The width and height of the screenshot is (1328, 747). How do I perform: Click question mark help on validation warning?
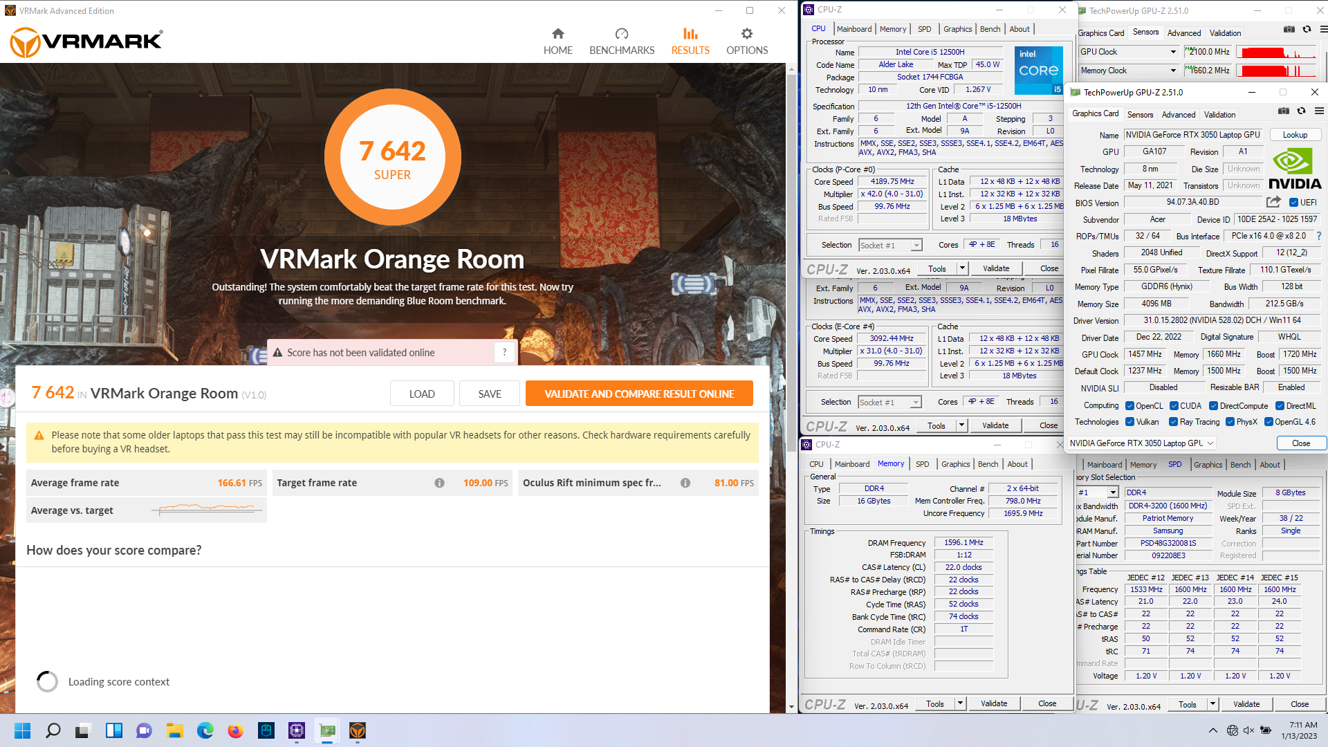click(x=505, y=352)
